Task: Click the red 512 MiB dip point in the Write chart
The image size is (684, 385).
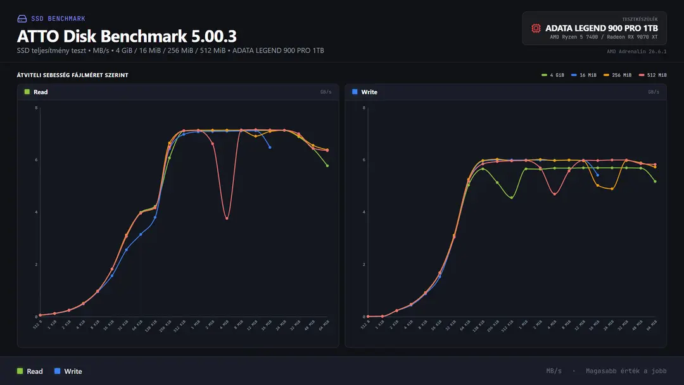Action: pyautogui.click(x=555, y=194)
